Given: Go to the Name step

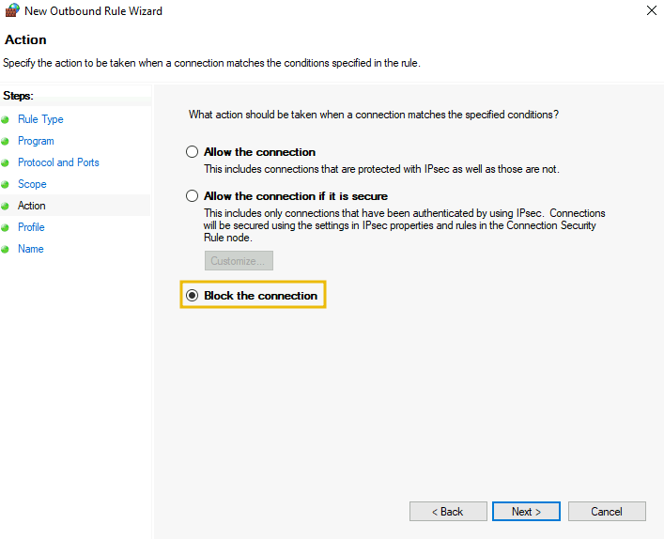Looking at the screenshot, I should pos(30,249).
